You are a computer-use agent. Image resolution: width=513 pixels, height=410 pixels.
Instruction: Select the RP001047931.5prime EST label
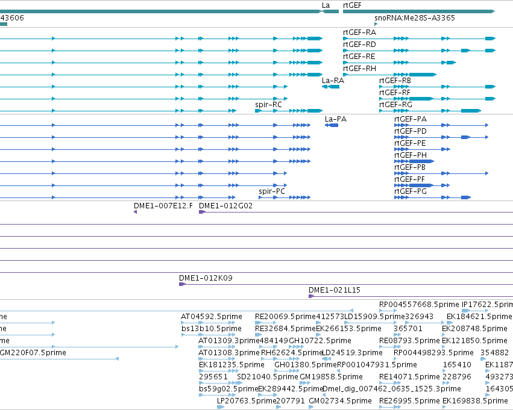pyautogui.click(x=377, y=365)
